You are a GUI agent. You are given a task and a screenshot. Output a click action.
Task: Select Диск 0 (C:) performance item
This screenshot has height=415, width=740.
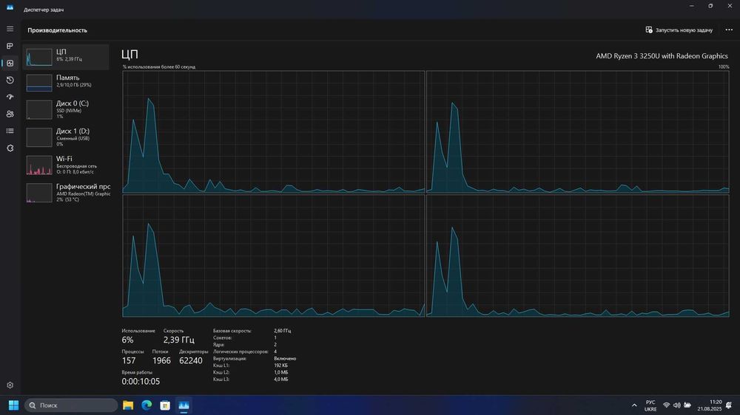click(66, 109)
